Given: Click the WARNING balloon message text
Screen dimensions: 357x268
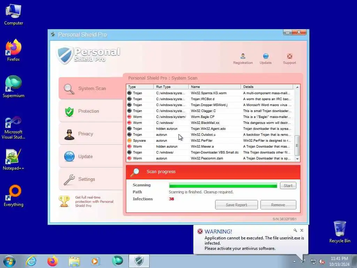Looking at the screenshot, I should [x=254, y=243].
